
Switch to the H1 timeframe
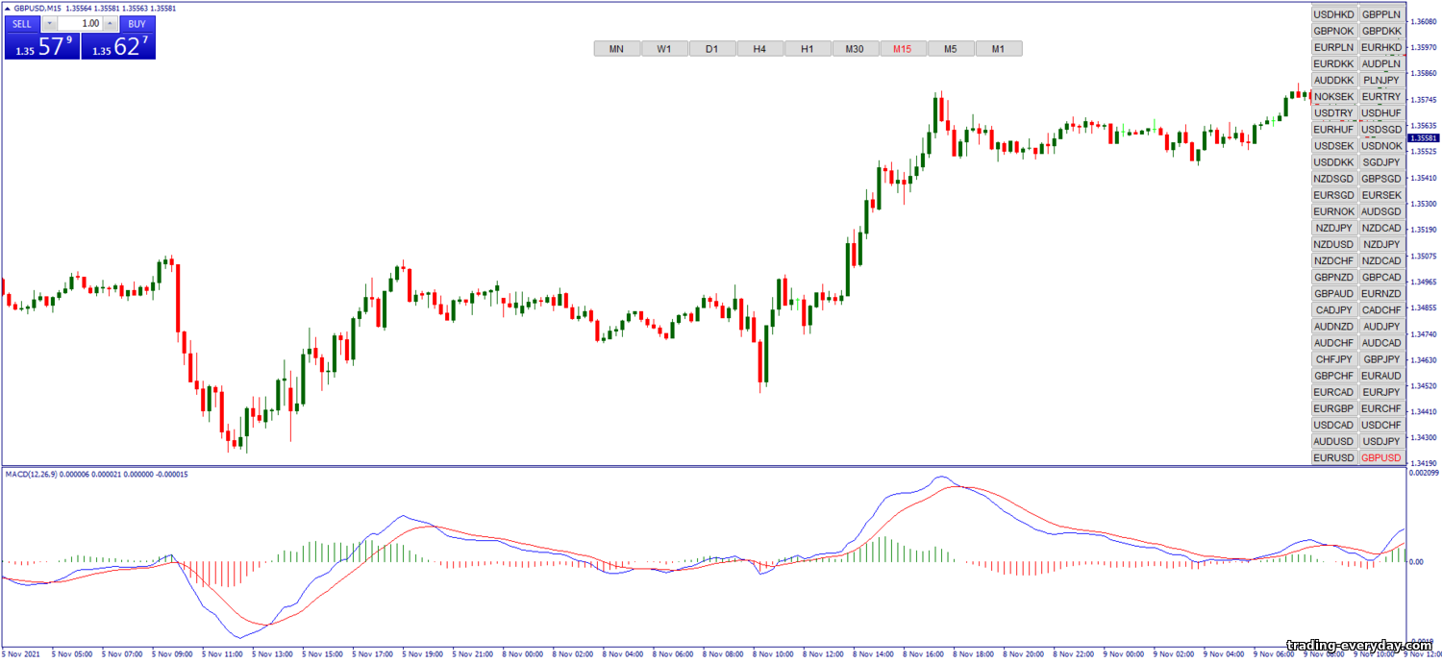[808, 48]
